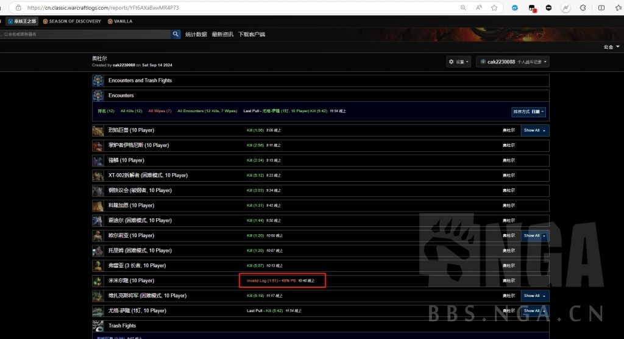
Task: Click author name cak2230088 under the report title
Action: 124,65
